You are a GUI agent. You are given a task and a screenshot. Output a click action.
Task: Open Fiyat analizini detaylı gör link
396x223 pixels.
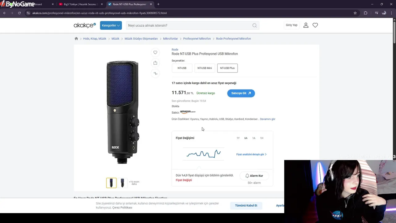(x=251, y=154)
